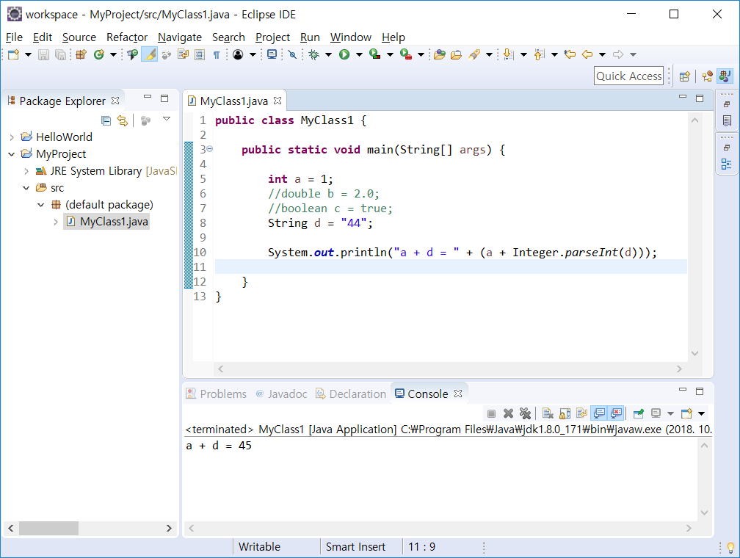Toggle Mark Occurrences highlighter button
This screenshot has width=740, height=558.
pyautogui.click(x=150, y=54)
